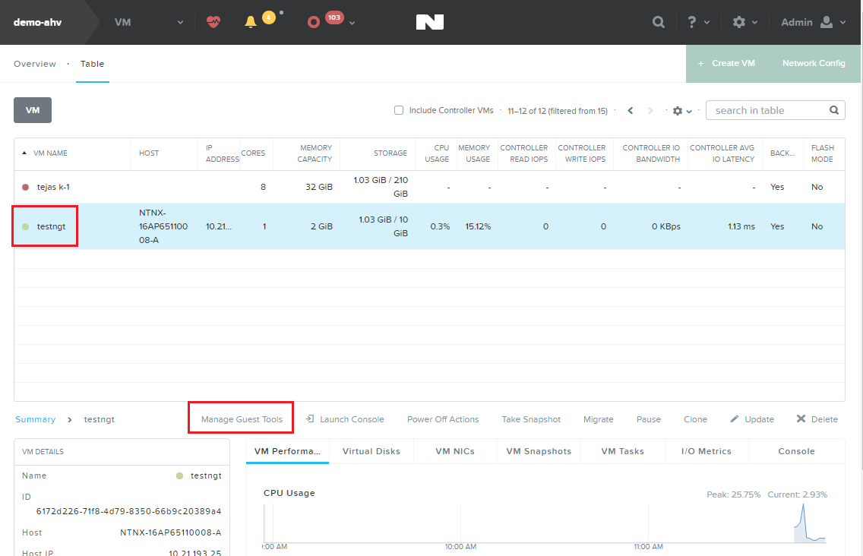Sort by Controller Avg IO Latency header

pyautogui.click(x=722, y=153)
